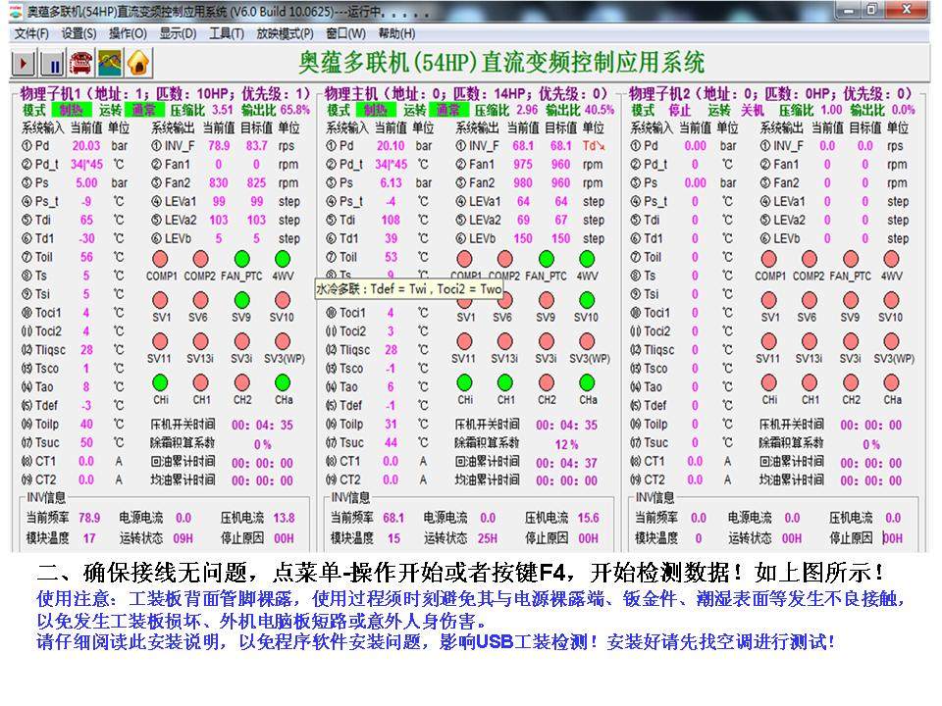Click SV3(WP) indicator light in 物理子机1 panel
The image size is (942, 706).
click(x=283, y=341)
